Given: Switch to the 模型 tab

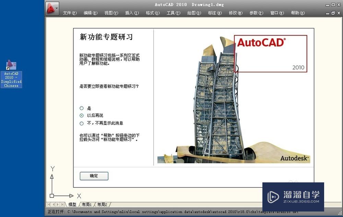Looking at the screenshot, I should [73, 204].
